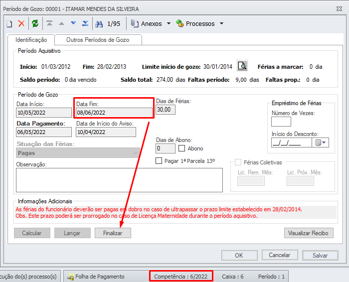Click Início date 01/03/2012
This screenshot has width=349, height=282.
(x=56, y=67)
